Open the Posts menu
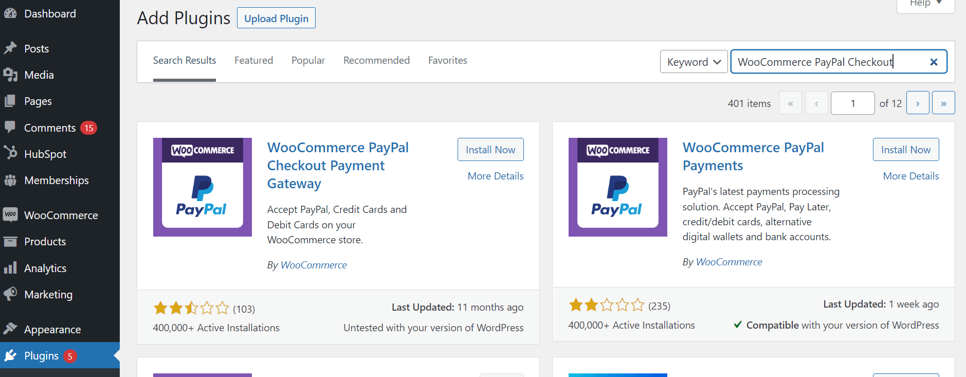 pos(60,48)
